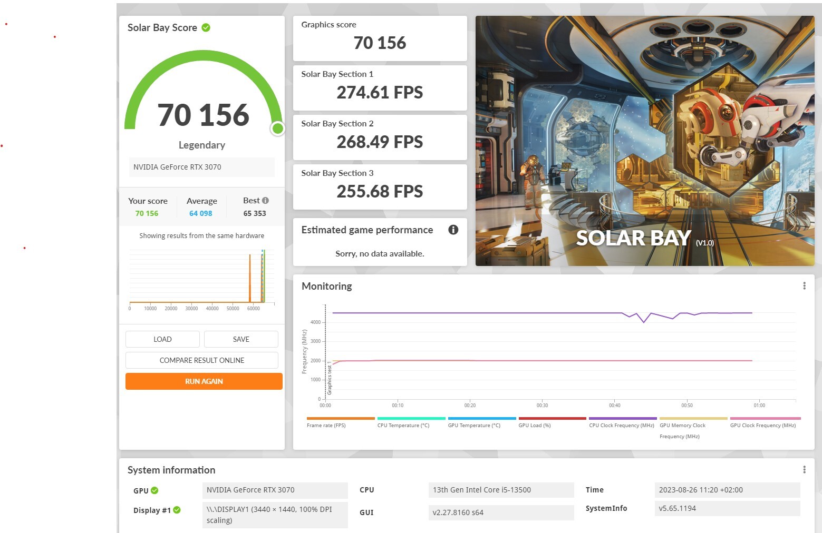
Task: Select the Best score 65 353
Action: [255, 213]
